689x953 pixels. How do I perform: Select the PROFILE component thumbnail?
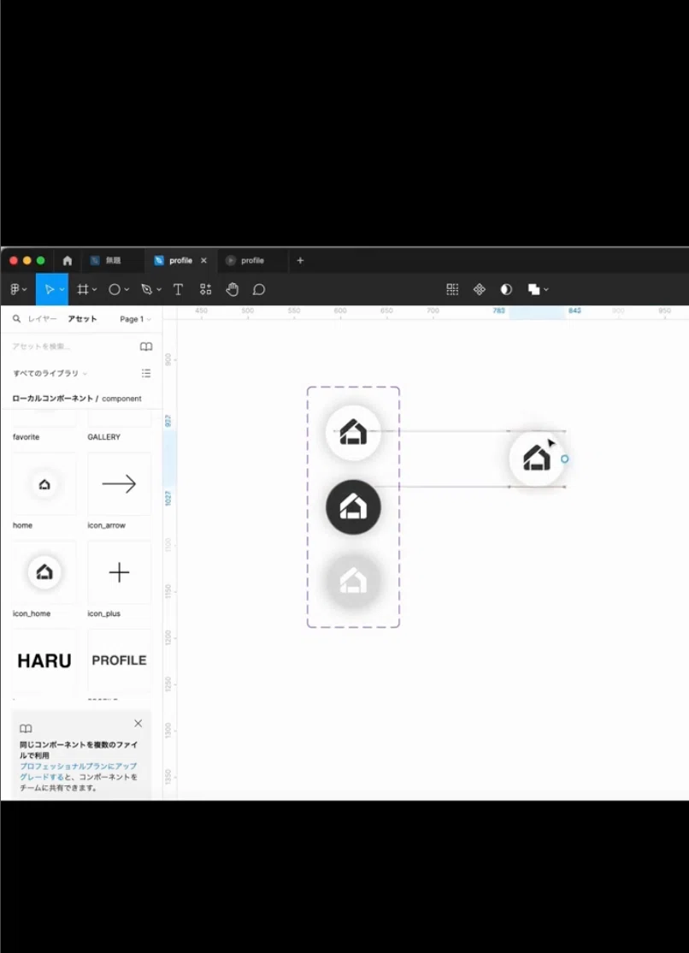click(x=119, y=660)
